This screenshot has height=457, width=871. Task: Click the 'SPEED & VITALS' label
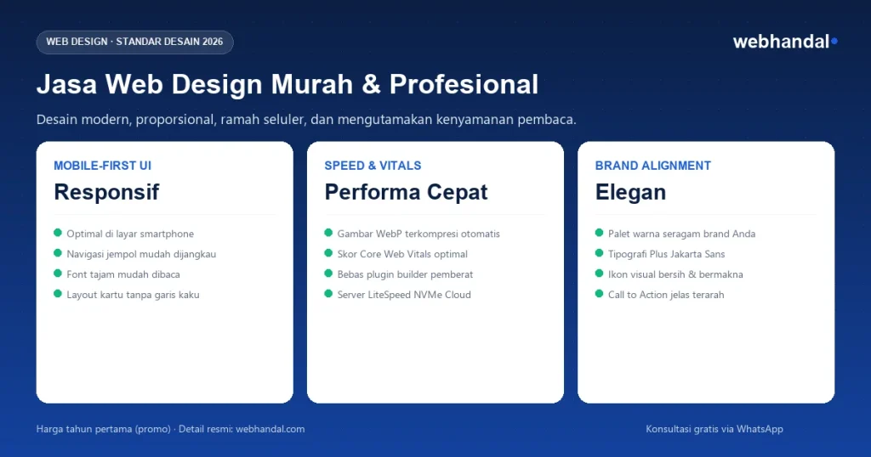coord(373,166)
